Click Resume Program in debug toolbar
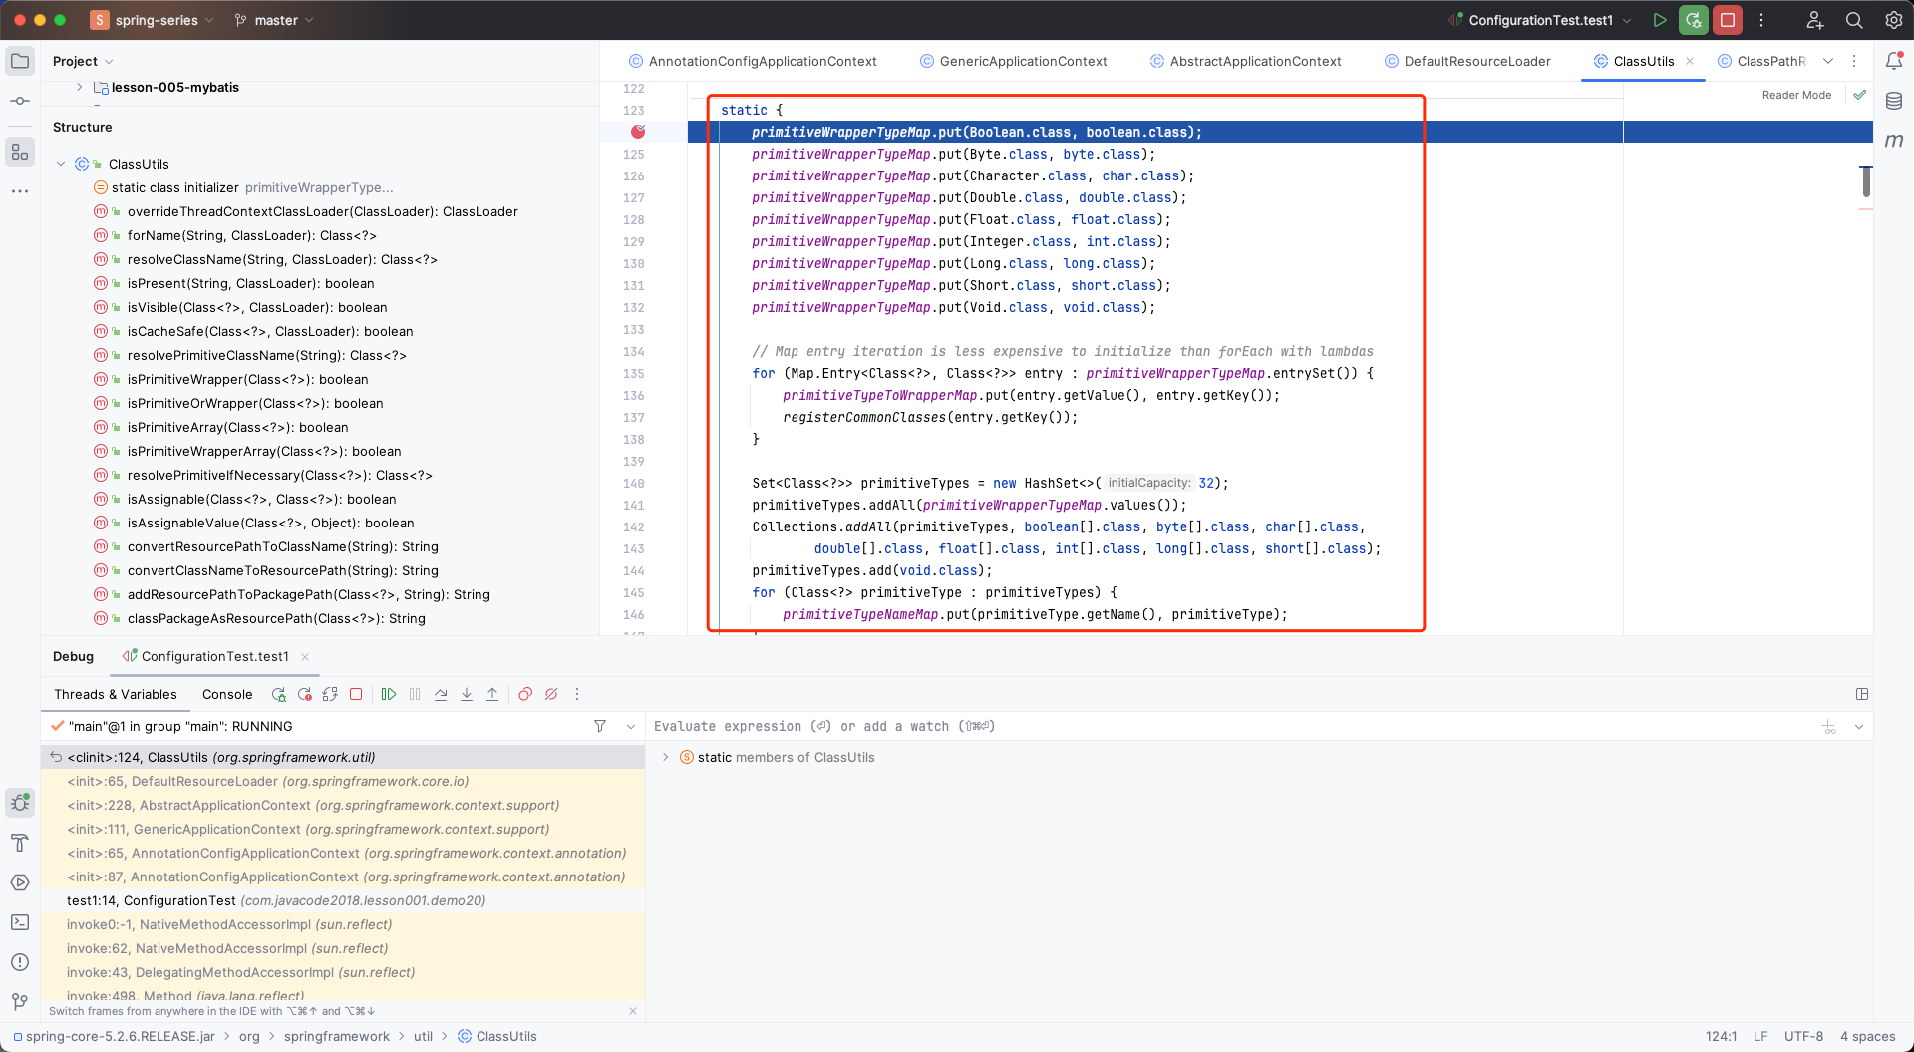This screenshot has height=1052, width=1914. click(x=389, y=694)
